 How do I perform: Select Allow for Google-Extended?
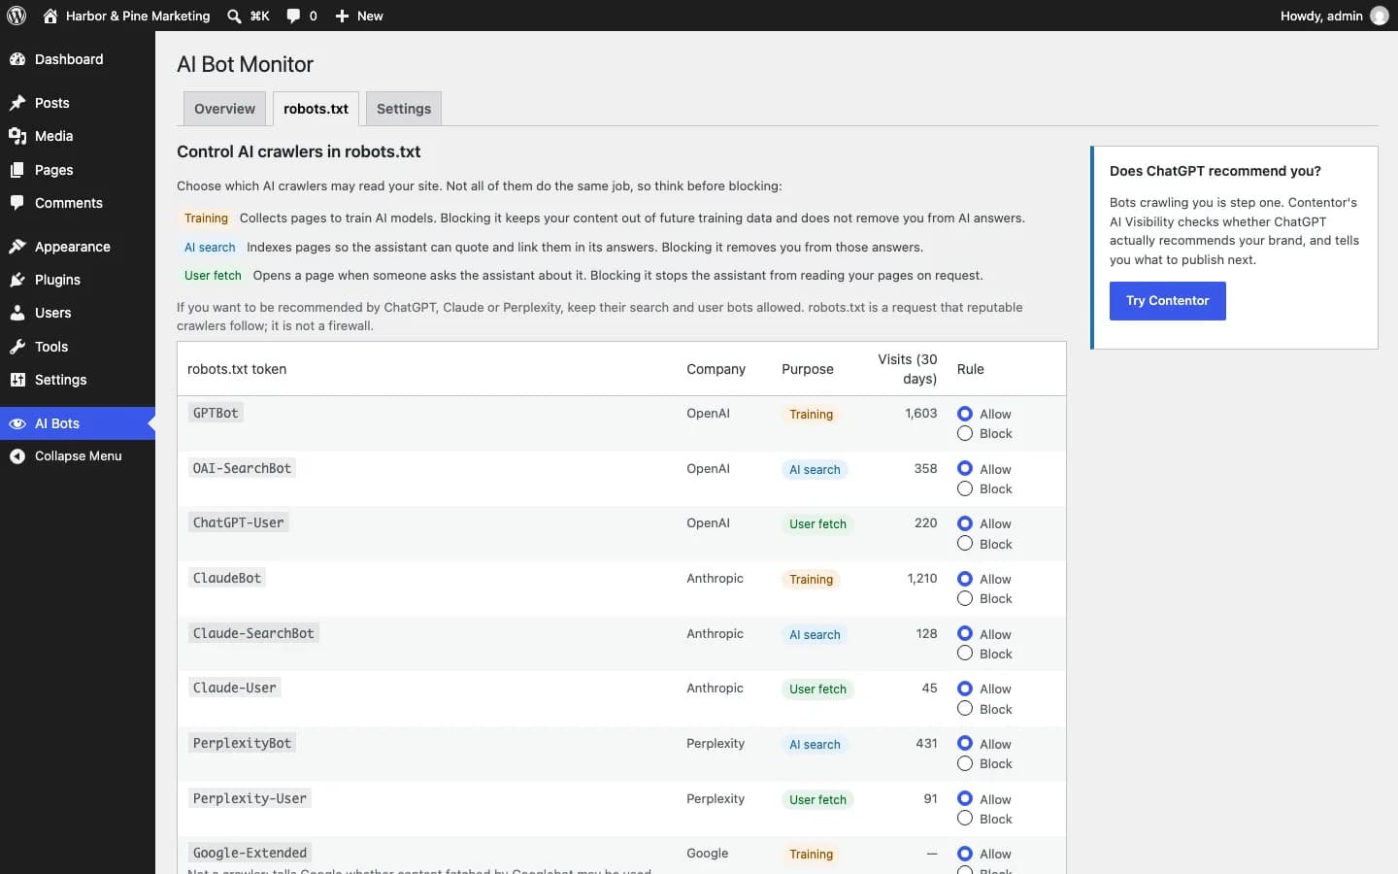coord(965,854)
